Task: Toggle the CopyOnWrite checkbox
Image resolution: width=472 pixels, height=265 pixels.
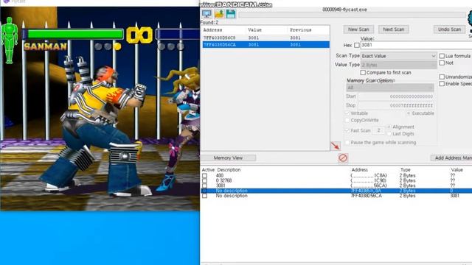Action: [x=347, y=120]
